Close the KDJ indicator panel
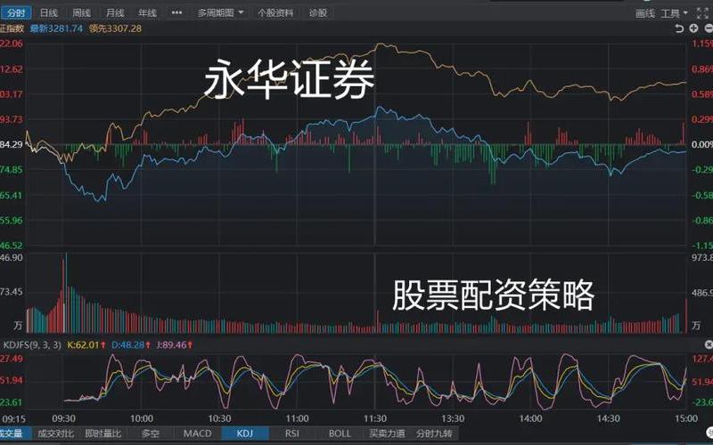This screenshot has width=713, height=445. tap(709, 344)
